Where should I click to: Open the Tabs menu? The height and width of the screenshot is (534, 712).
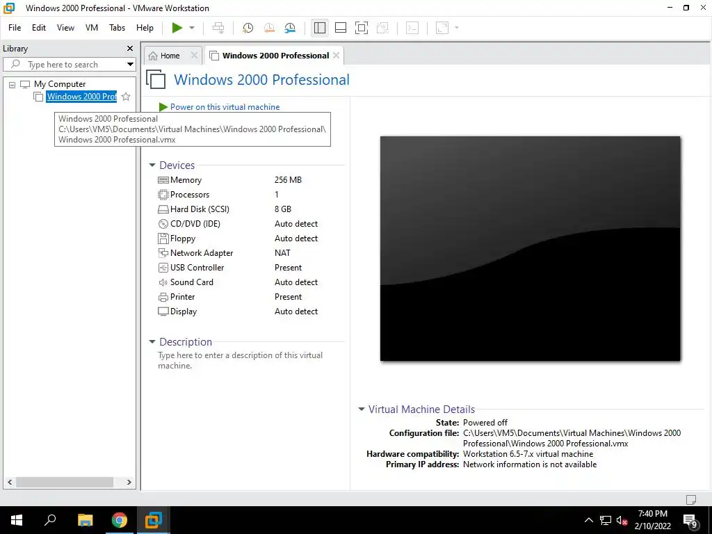[117, 28]
